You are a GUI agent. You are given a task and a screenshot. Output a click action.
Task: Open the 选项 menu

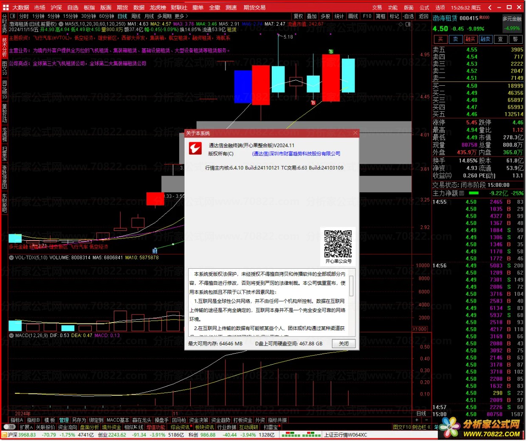point(440,7)
